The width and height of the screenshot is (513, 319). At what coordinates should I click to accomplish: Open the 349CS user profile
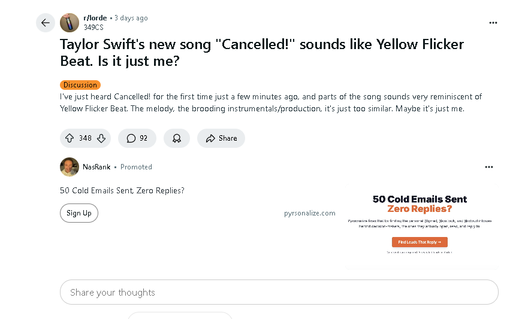tap(94, 27)
